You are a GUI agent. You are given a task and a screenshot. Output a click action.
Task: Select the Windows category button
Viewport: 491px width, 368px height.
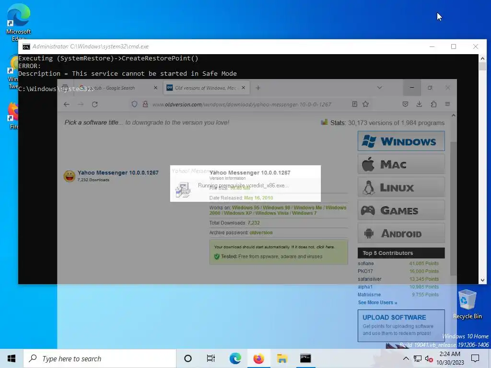(x=401, y=141)
